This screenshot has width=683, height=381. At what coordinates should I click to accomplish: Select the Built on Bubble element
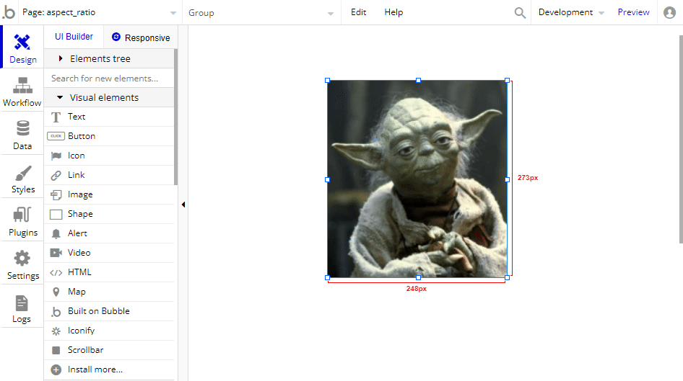click(x=109, y=311)
